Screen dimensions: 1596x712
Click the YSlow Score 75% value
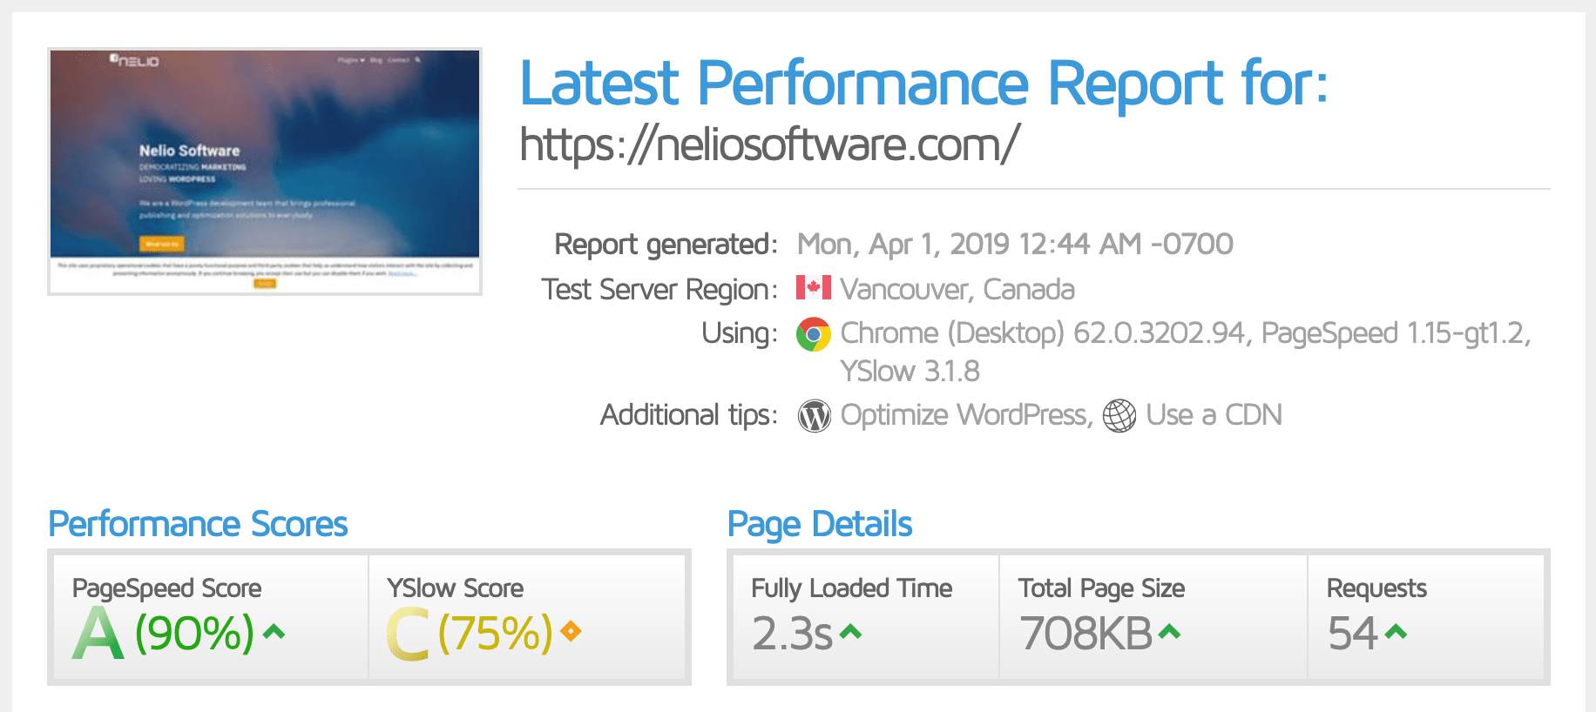point(495,633)
